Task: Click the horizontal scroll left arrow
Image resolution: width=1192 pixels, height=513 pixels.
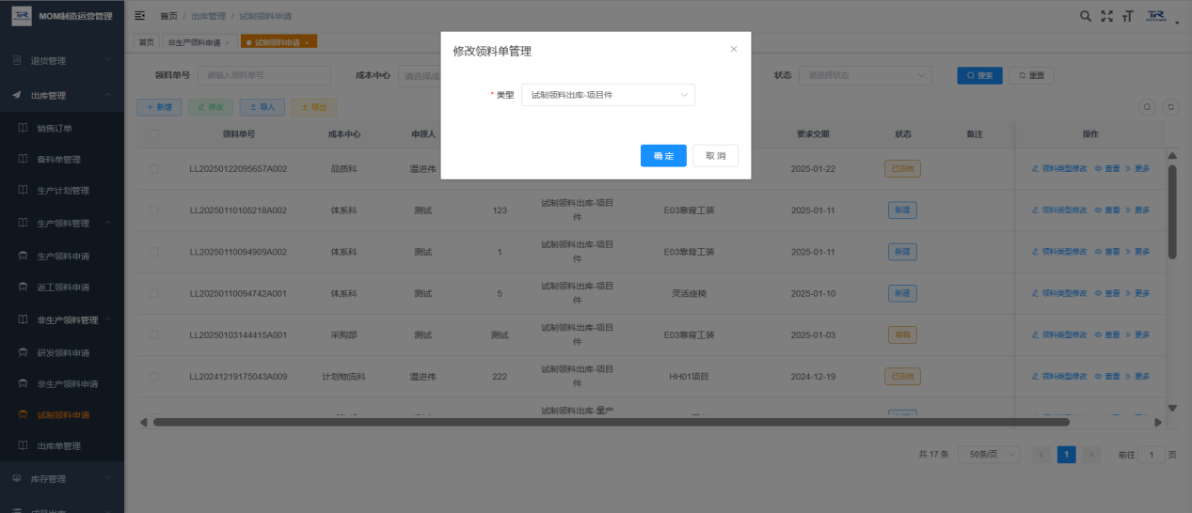Action: click(144, 422)
